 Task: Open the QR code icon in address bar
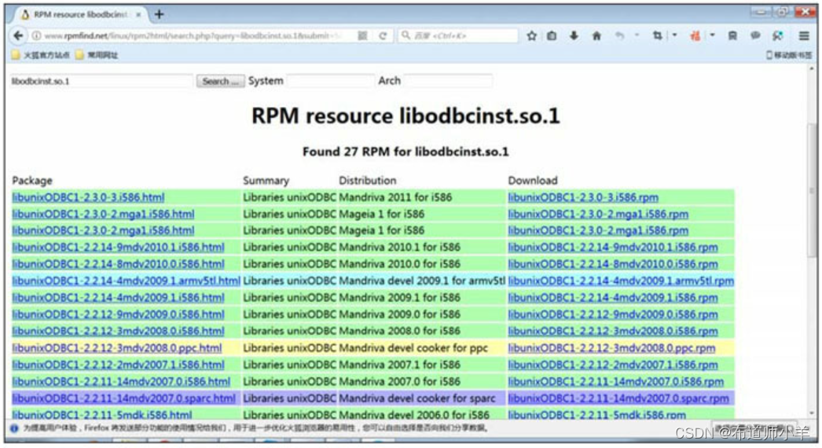tap(362, 35)
